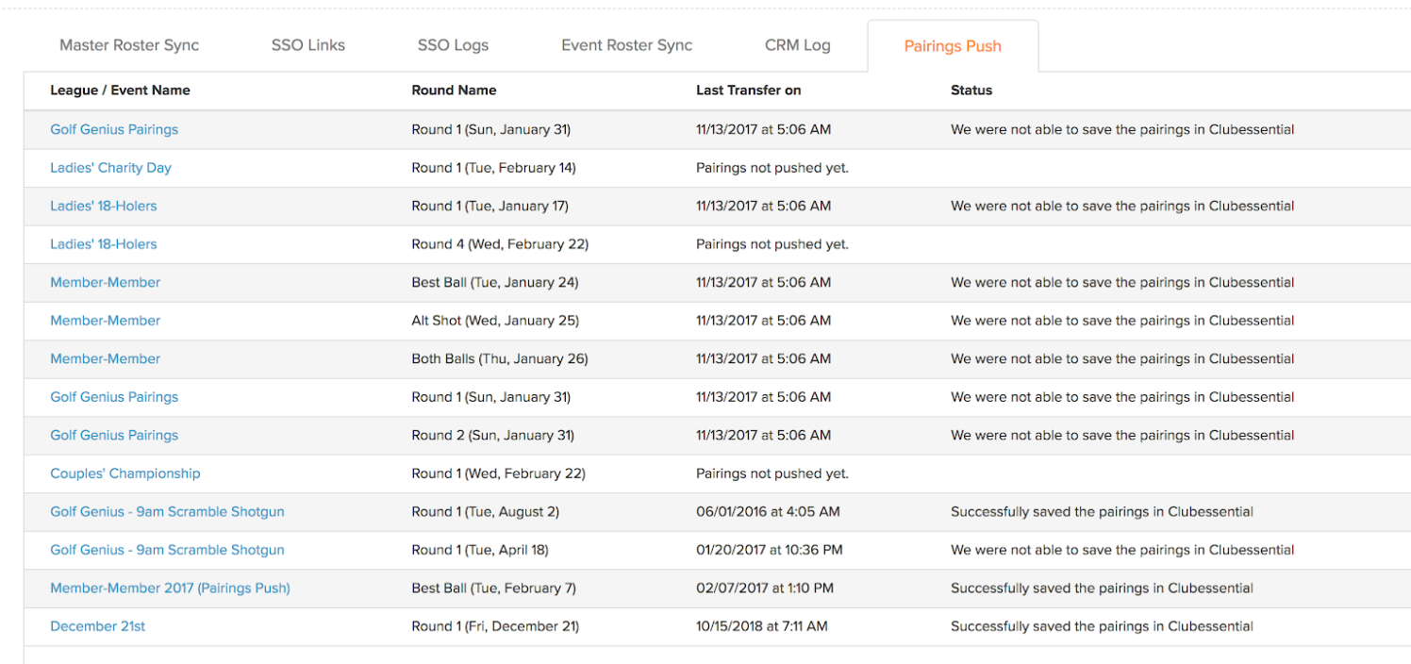This screenshot has height=664, width=1411.
Task: Open Member-Member link for Alt Shot round
Action: click(106, 321)
